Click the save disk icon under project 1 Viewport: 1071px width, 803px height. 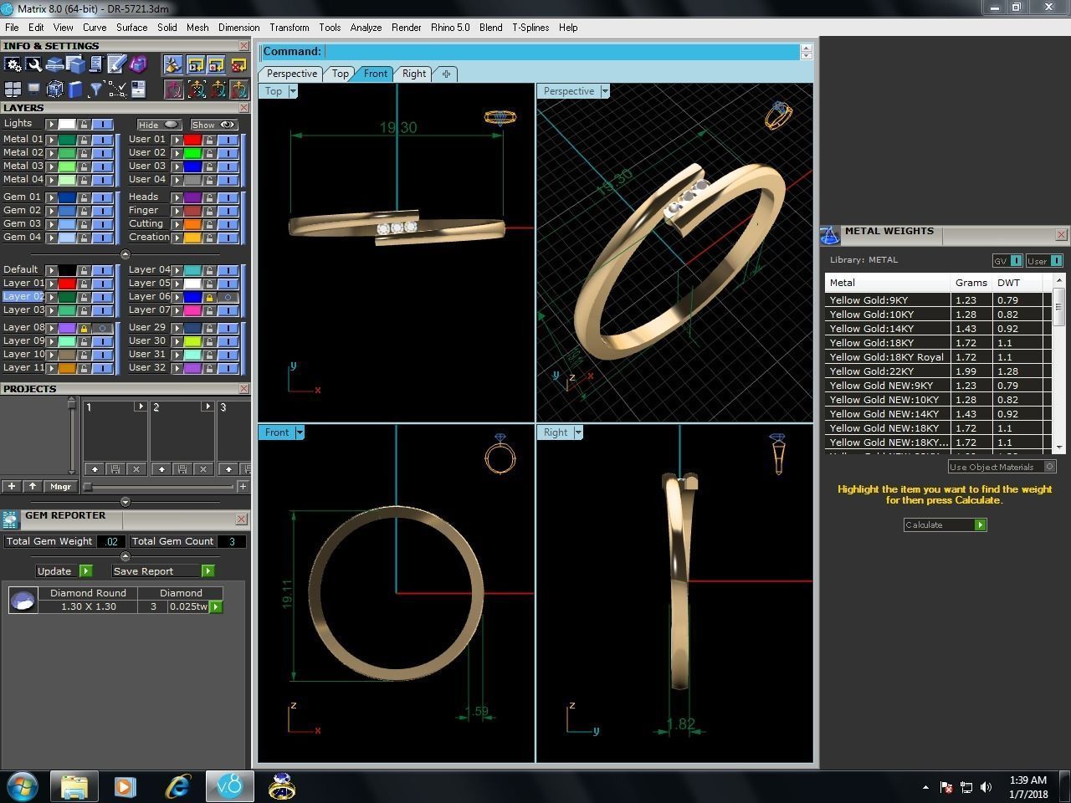115,469
